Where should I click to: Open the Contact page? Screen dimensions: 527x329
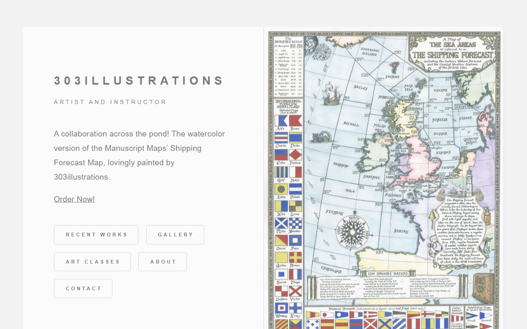(83, 288)
